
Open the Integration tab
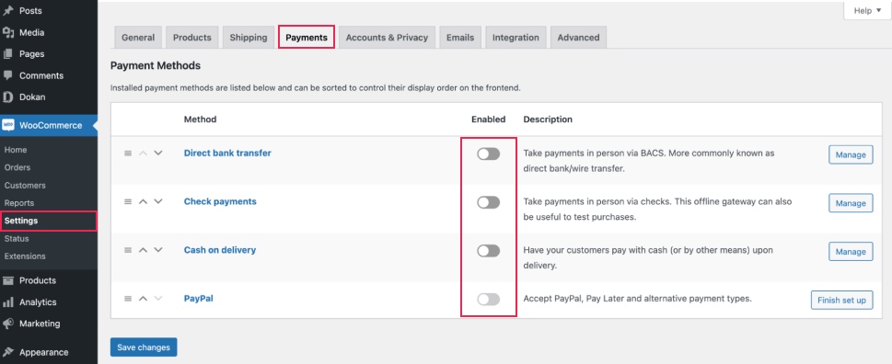point(516,38)
